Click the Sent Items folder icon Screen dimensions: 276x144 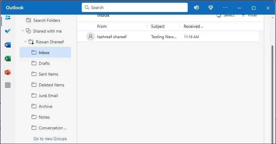[x=34, y=74]
